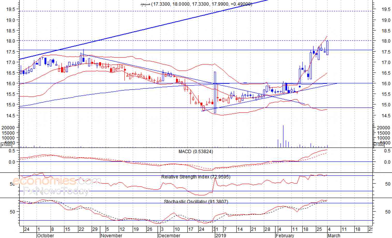392x238 pixels.
Task: Click the price quote title at chart top
Action: [196, 4]
